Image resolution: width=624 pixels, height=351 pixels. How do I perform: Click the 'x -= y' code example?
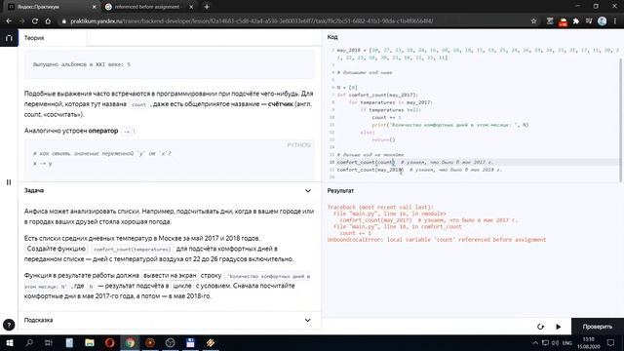tap(43, 164)
